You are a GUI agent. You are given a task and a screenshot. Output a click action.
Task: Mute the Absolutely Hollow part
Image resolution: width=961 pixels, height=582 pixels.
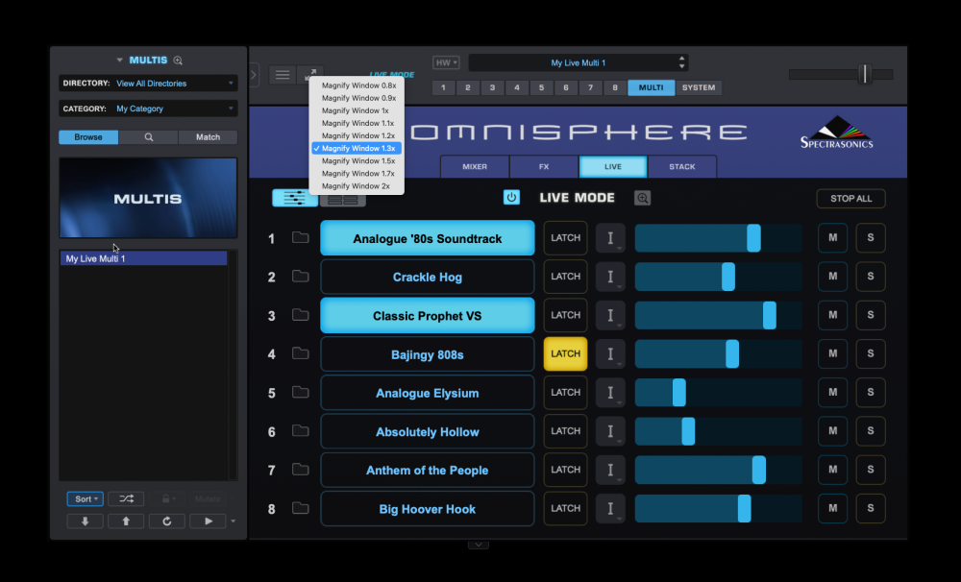pos(832,430)
